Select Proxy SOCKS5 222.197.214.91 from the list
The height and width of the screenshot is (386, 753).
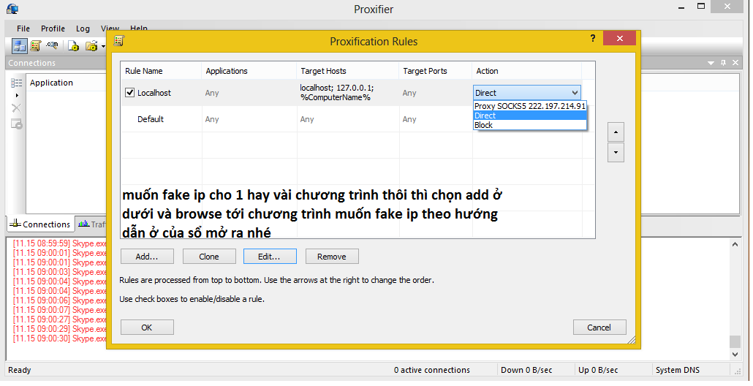(529, 106)
